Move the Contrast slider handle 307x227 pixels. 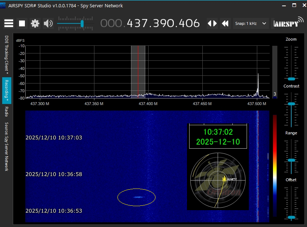click(x=291, y=104)
